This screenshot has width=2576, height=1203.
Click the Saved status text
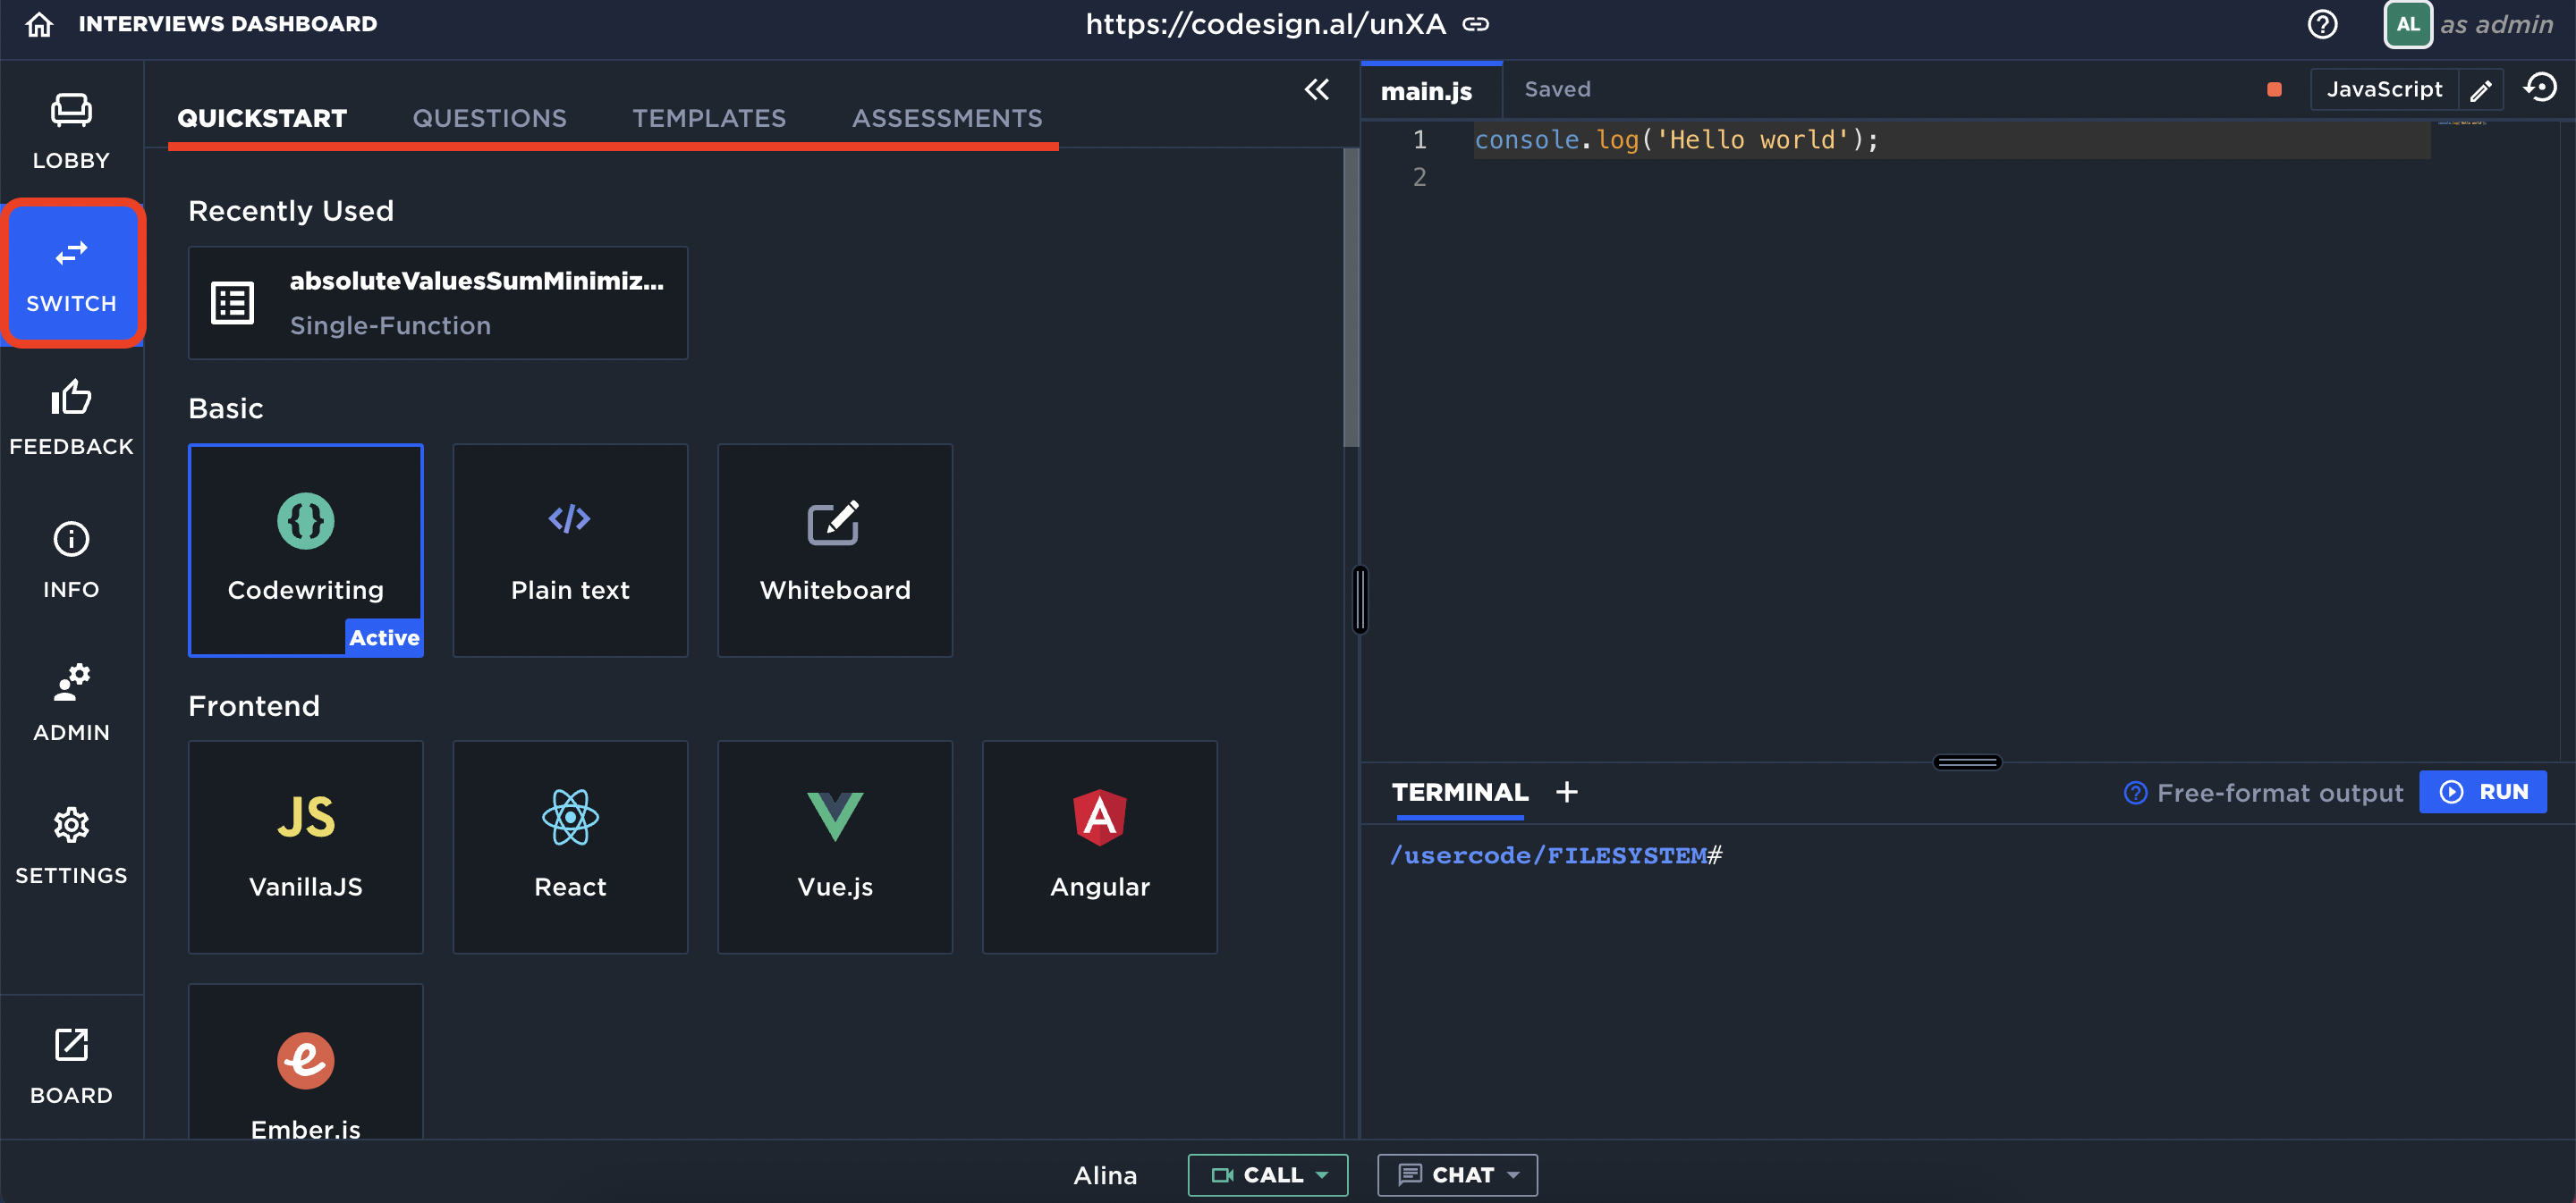point(1557,88)
